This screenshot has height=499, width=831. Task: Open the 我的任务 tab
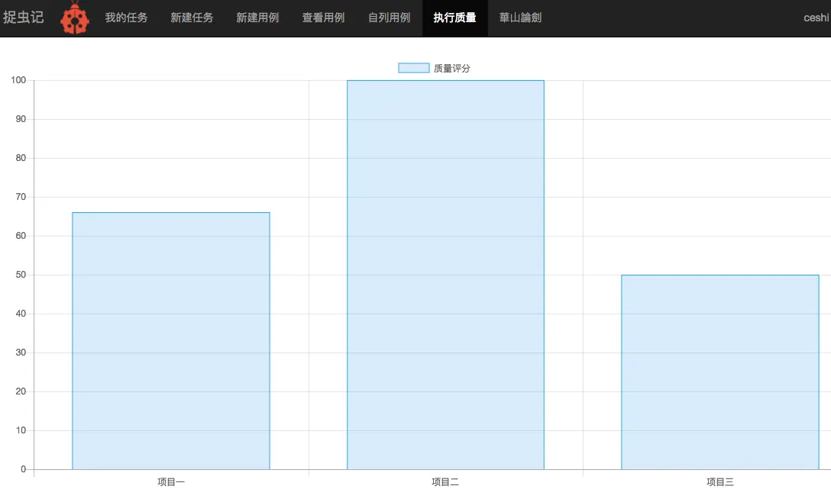(126, 18)
